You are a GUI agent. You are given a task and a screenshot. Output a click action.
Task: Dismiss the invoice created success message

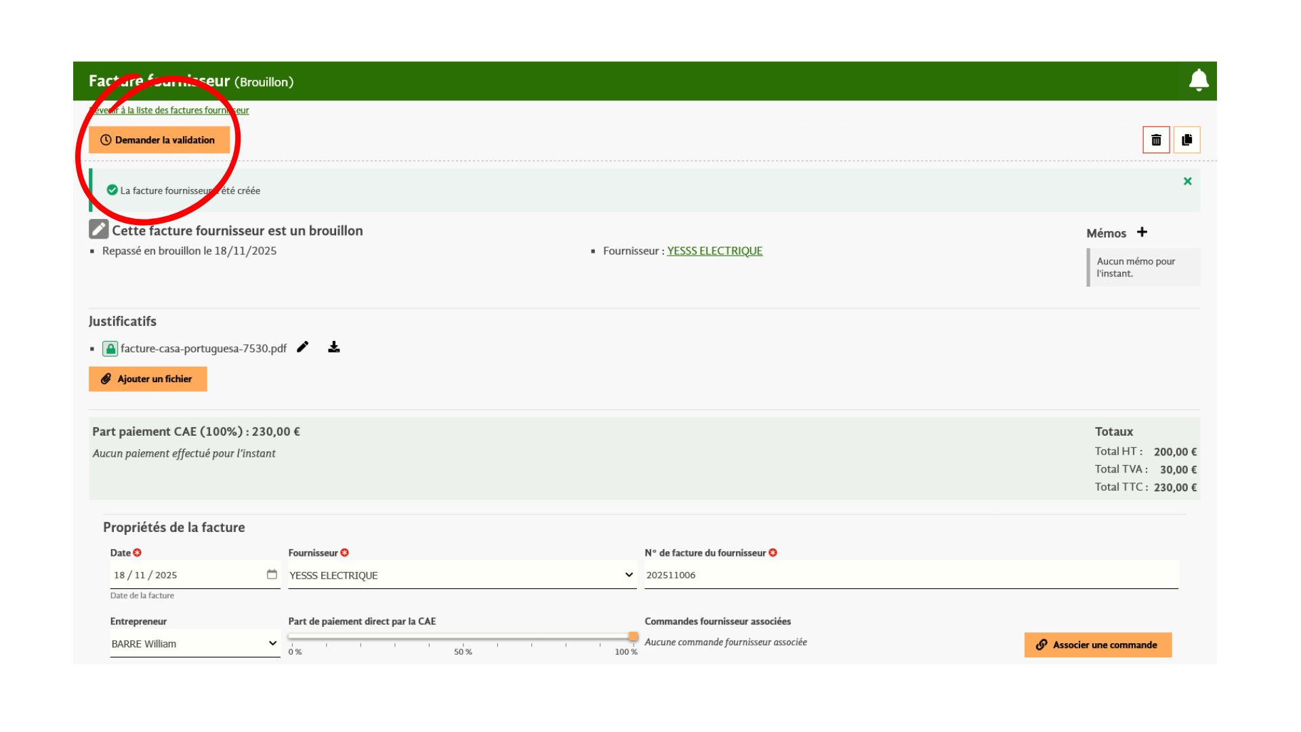1187,181
